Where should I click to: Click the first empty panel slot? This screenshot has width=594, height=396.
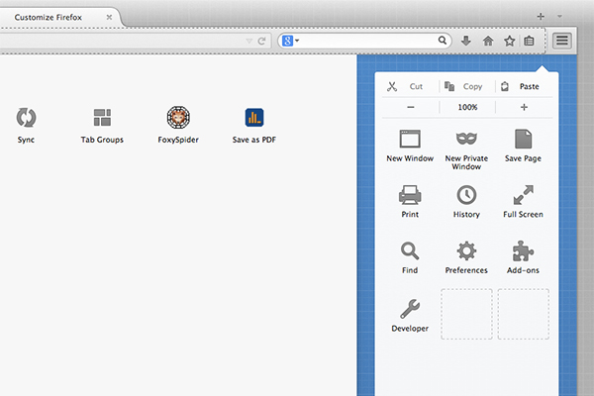click(466, 314)
